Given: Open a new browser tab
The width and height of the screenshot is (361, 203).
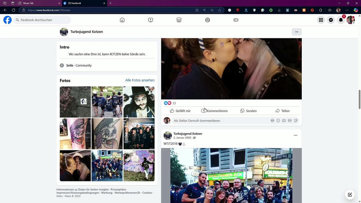Looking at the screenshot, I should click(110, 3).
